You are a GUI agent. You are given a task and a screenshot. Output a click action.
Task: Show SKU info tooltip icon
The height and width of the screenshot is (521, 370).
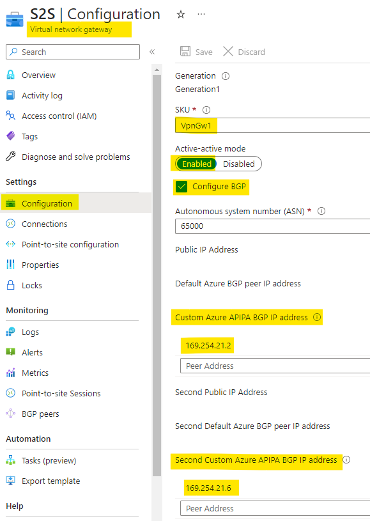click(x=206, y=110)
